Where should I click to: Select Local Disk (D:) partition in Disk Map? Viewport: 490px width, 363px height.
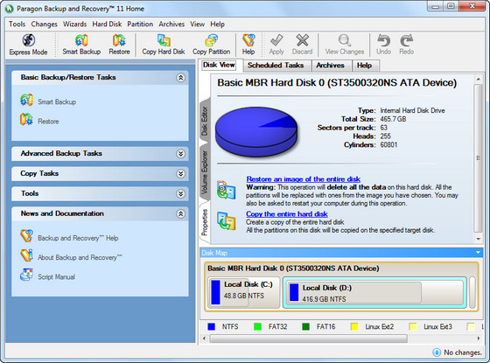click(375, 292)
